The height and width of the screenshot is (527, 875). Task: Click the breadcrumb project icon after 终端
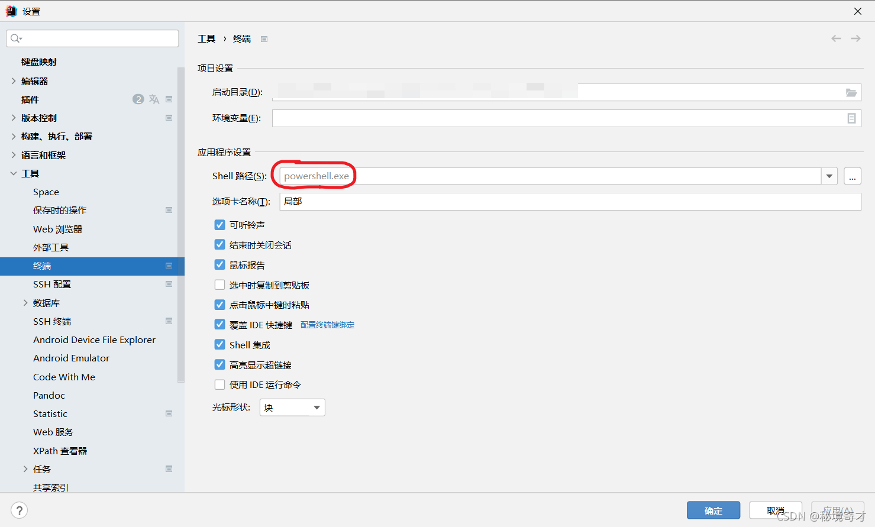(x=264, y=39)
